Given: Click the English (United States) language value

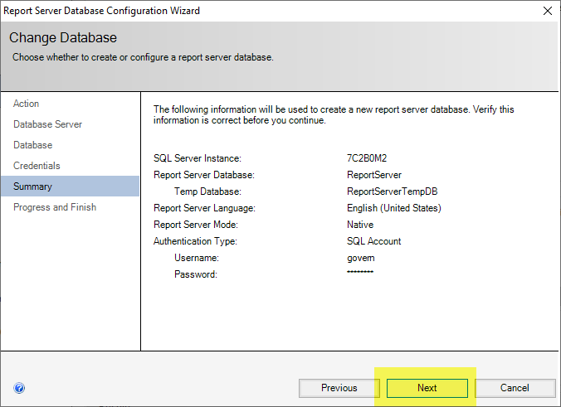Looking at the screenshot, I should point(393,208).
